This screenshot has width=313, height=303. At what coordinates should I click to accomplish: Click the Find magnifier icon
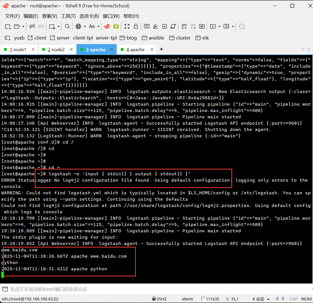[x=67, y=26]
